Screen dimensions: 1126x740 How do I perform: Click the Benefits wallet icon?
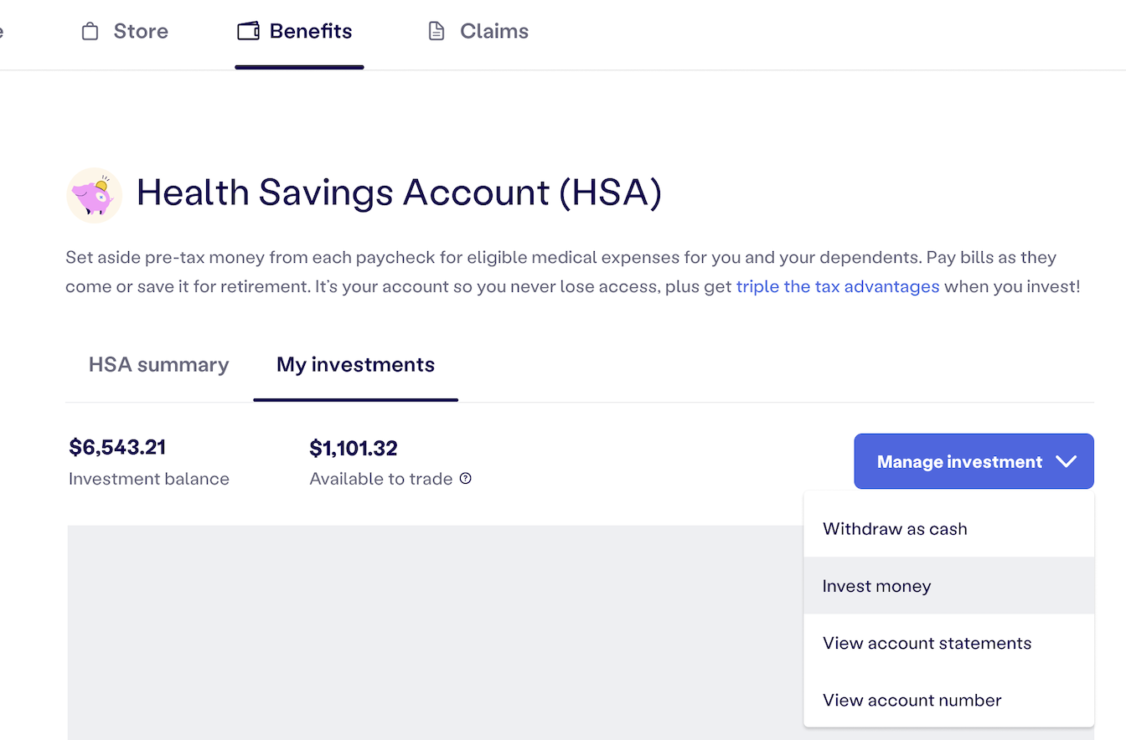tap(248, 32)
